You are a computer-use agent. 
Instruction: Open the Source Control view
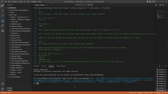(2, 16)
